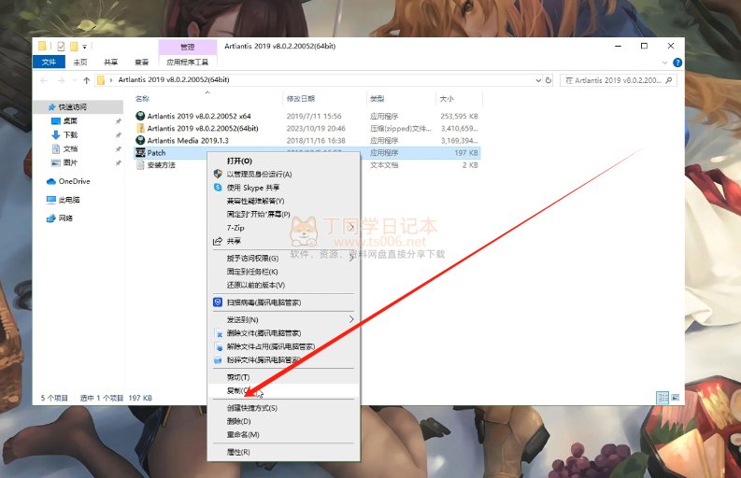Click the quick access new folder icon
This screenshot has width=741, height=478.
click(x=74, y=47)
